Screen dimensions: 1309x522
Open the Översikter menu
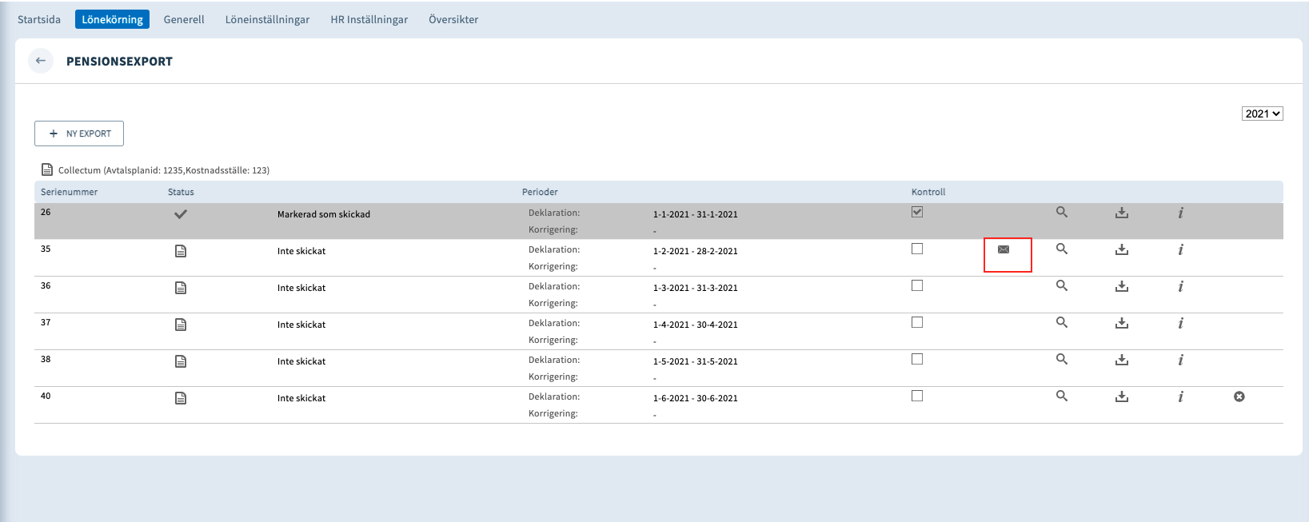pyautogui.click(x=453, y=19)
